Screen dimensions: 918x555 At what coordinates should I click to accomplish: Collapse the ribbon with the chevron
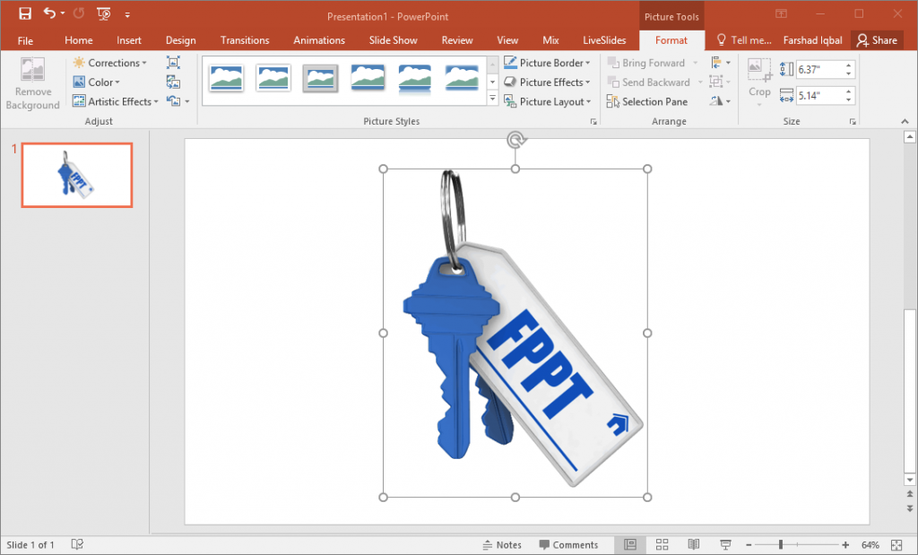pyautogui.click(x=904, y=121)
